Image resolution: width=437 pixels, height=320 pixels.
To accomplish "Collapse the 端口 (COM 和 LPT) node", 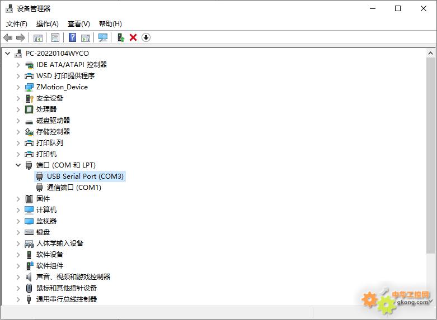I will [18, 165].
